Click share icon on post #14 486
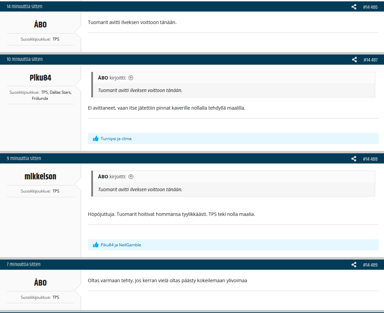Screen dimensions: 384x313 point(354,7)
